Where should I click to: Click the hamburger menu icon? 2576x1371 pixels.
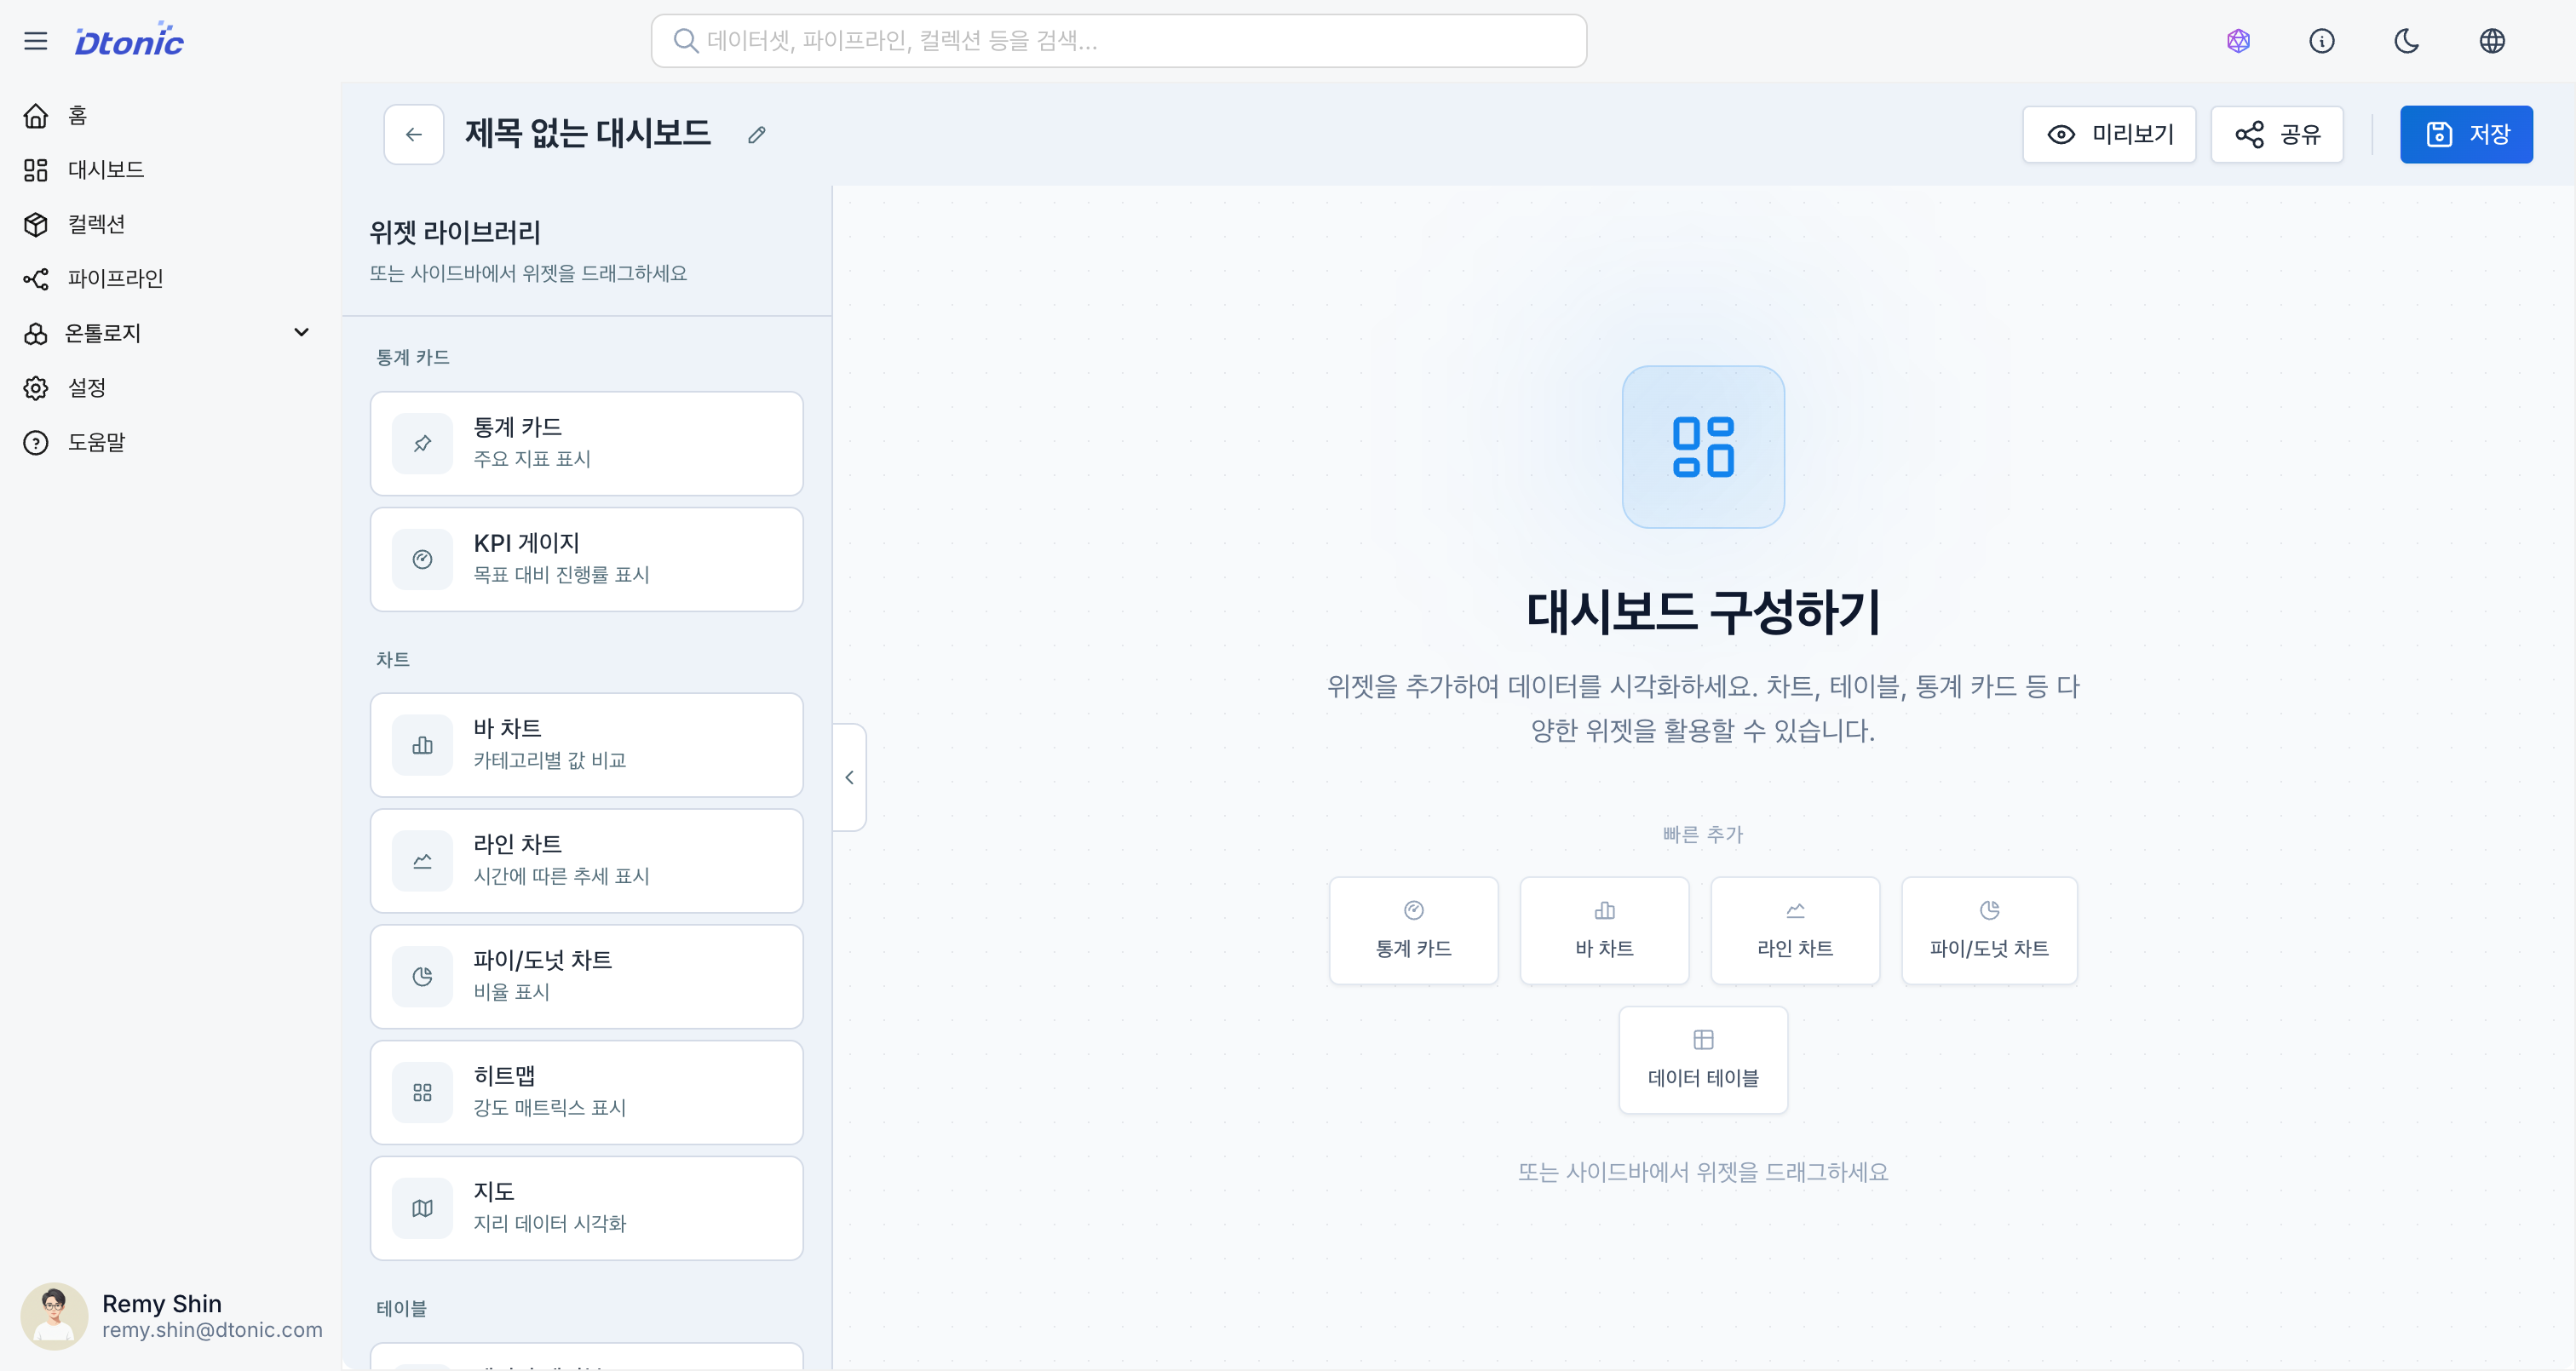(36, 41)
